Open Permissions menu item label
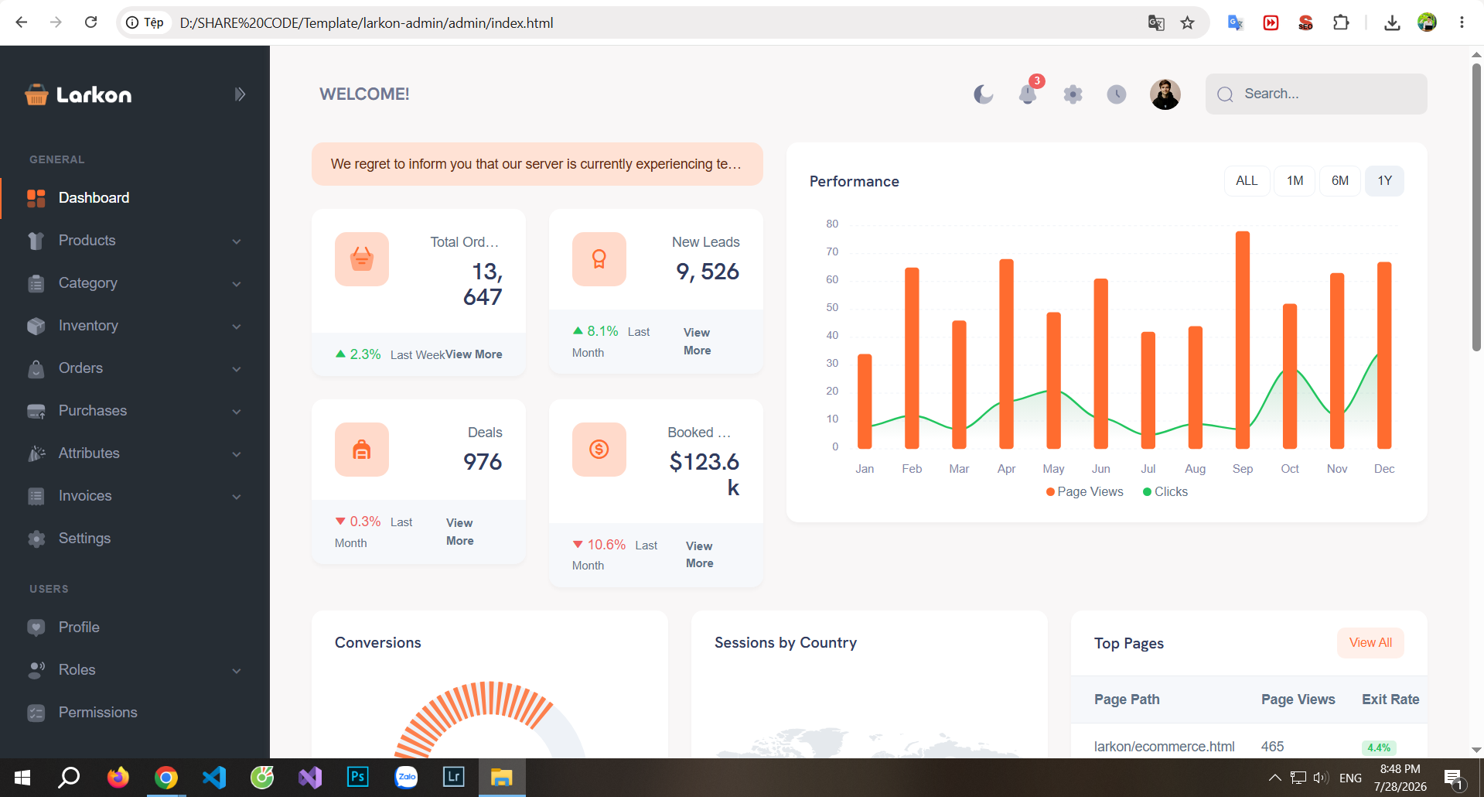Viewport: 1484px width, 797px height. click(97, 713)
